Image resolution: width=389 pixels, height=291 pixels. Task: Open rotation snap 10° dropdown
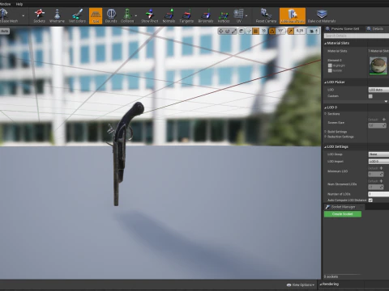(280, 31)
